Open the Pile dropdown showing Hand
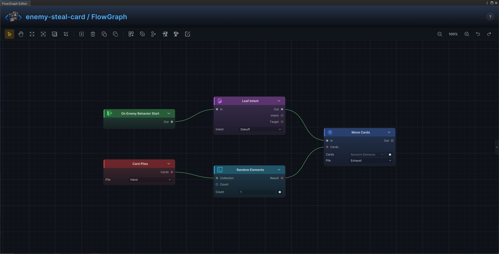499x254 pixels. click(151, 180)
